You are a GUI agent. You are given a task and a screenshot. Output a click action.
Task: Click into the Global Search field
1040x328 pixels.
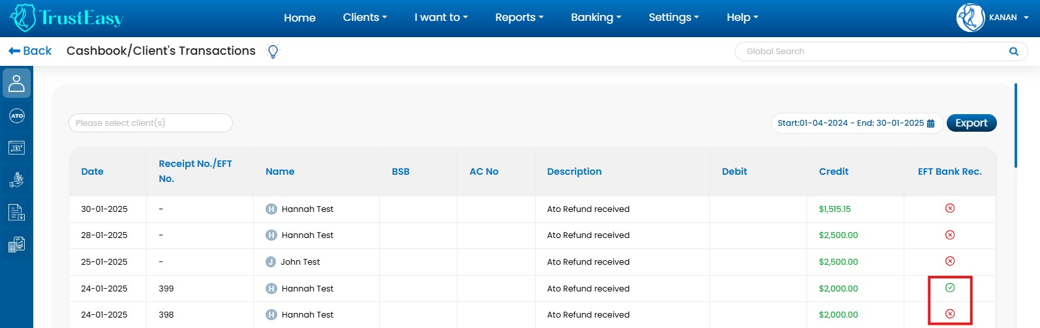(868, 52)
